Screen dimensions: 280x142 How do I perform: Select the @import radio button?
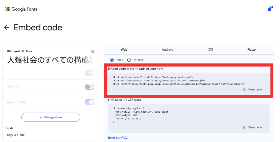129,60
